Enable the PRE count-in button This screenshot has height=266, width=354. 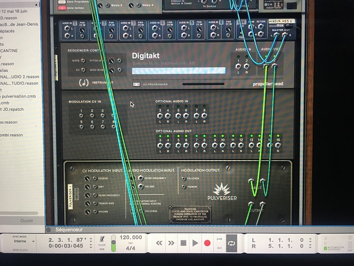102,249
